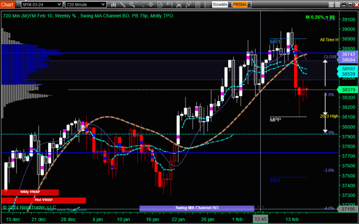Click the 28 dec date label
Image resolution: width=359 pixels, height=224 pixels.
[x=68, y=219]
